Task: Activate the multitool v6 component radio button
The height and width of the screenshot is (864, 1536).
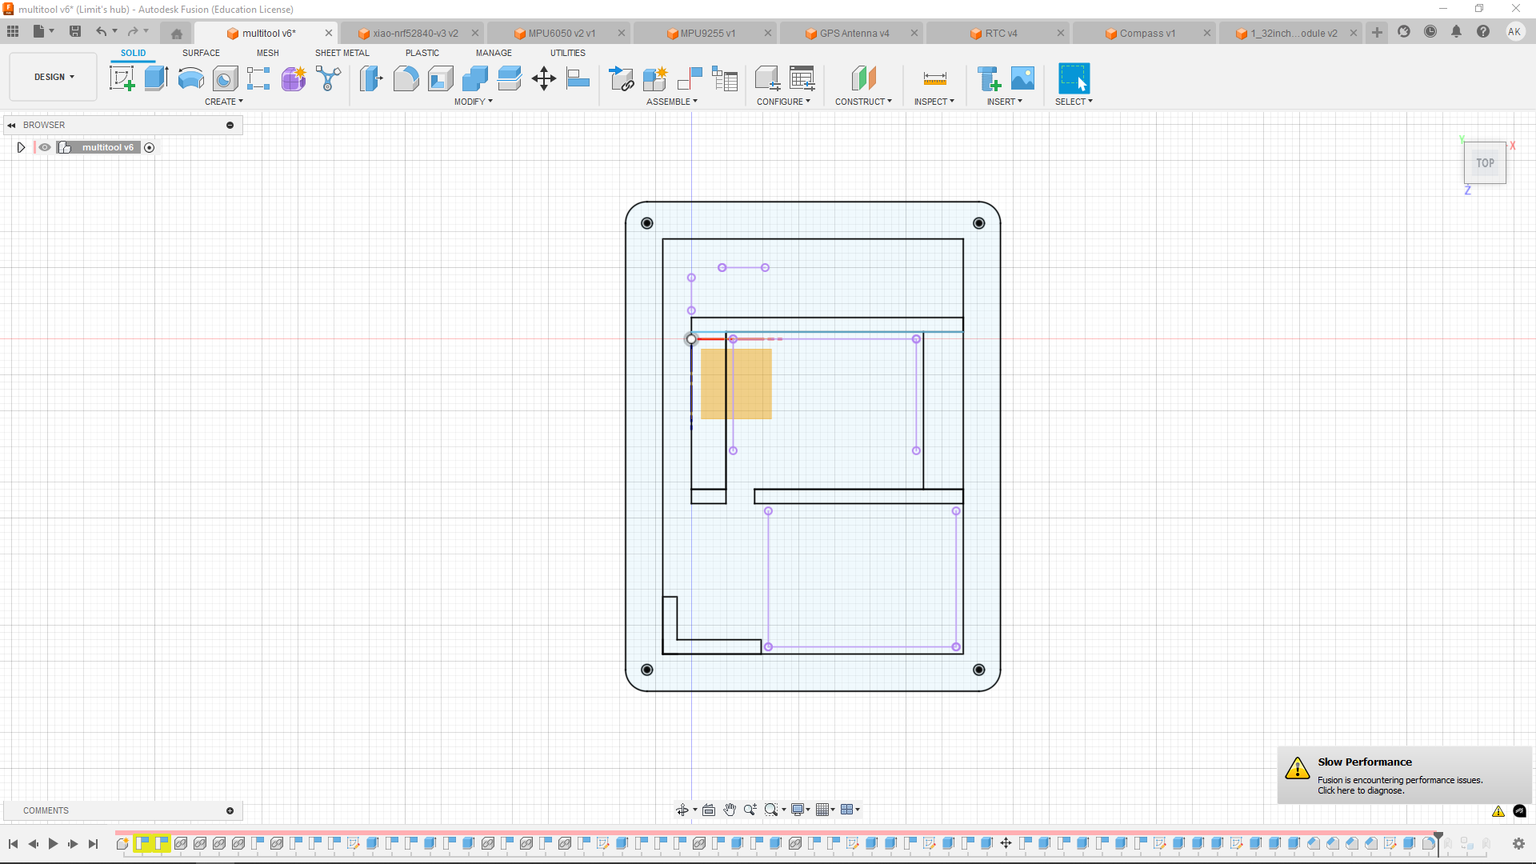Action: coord(150,147)
